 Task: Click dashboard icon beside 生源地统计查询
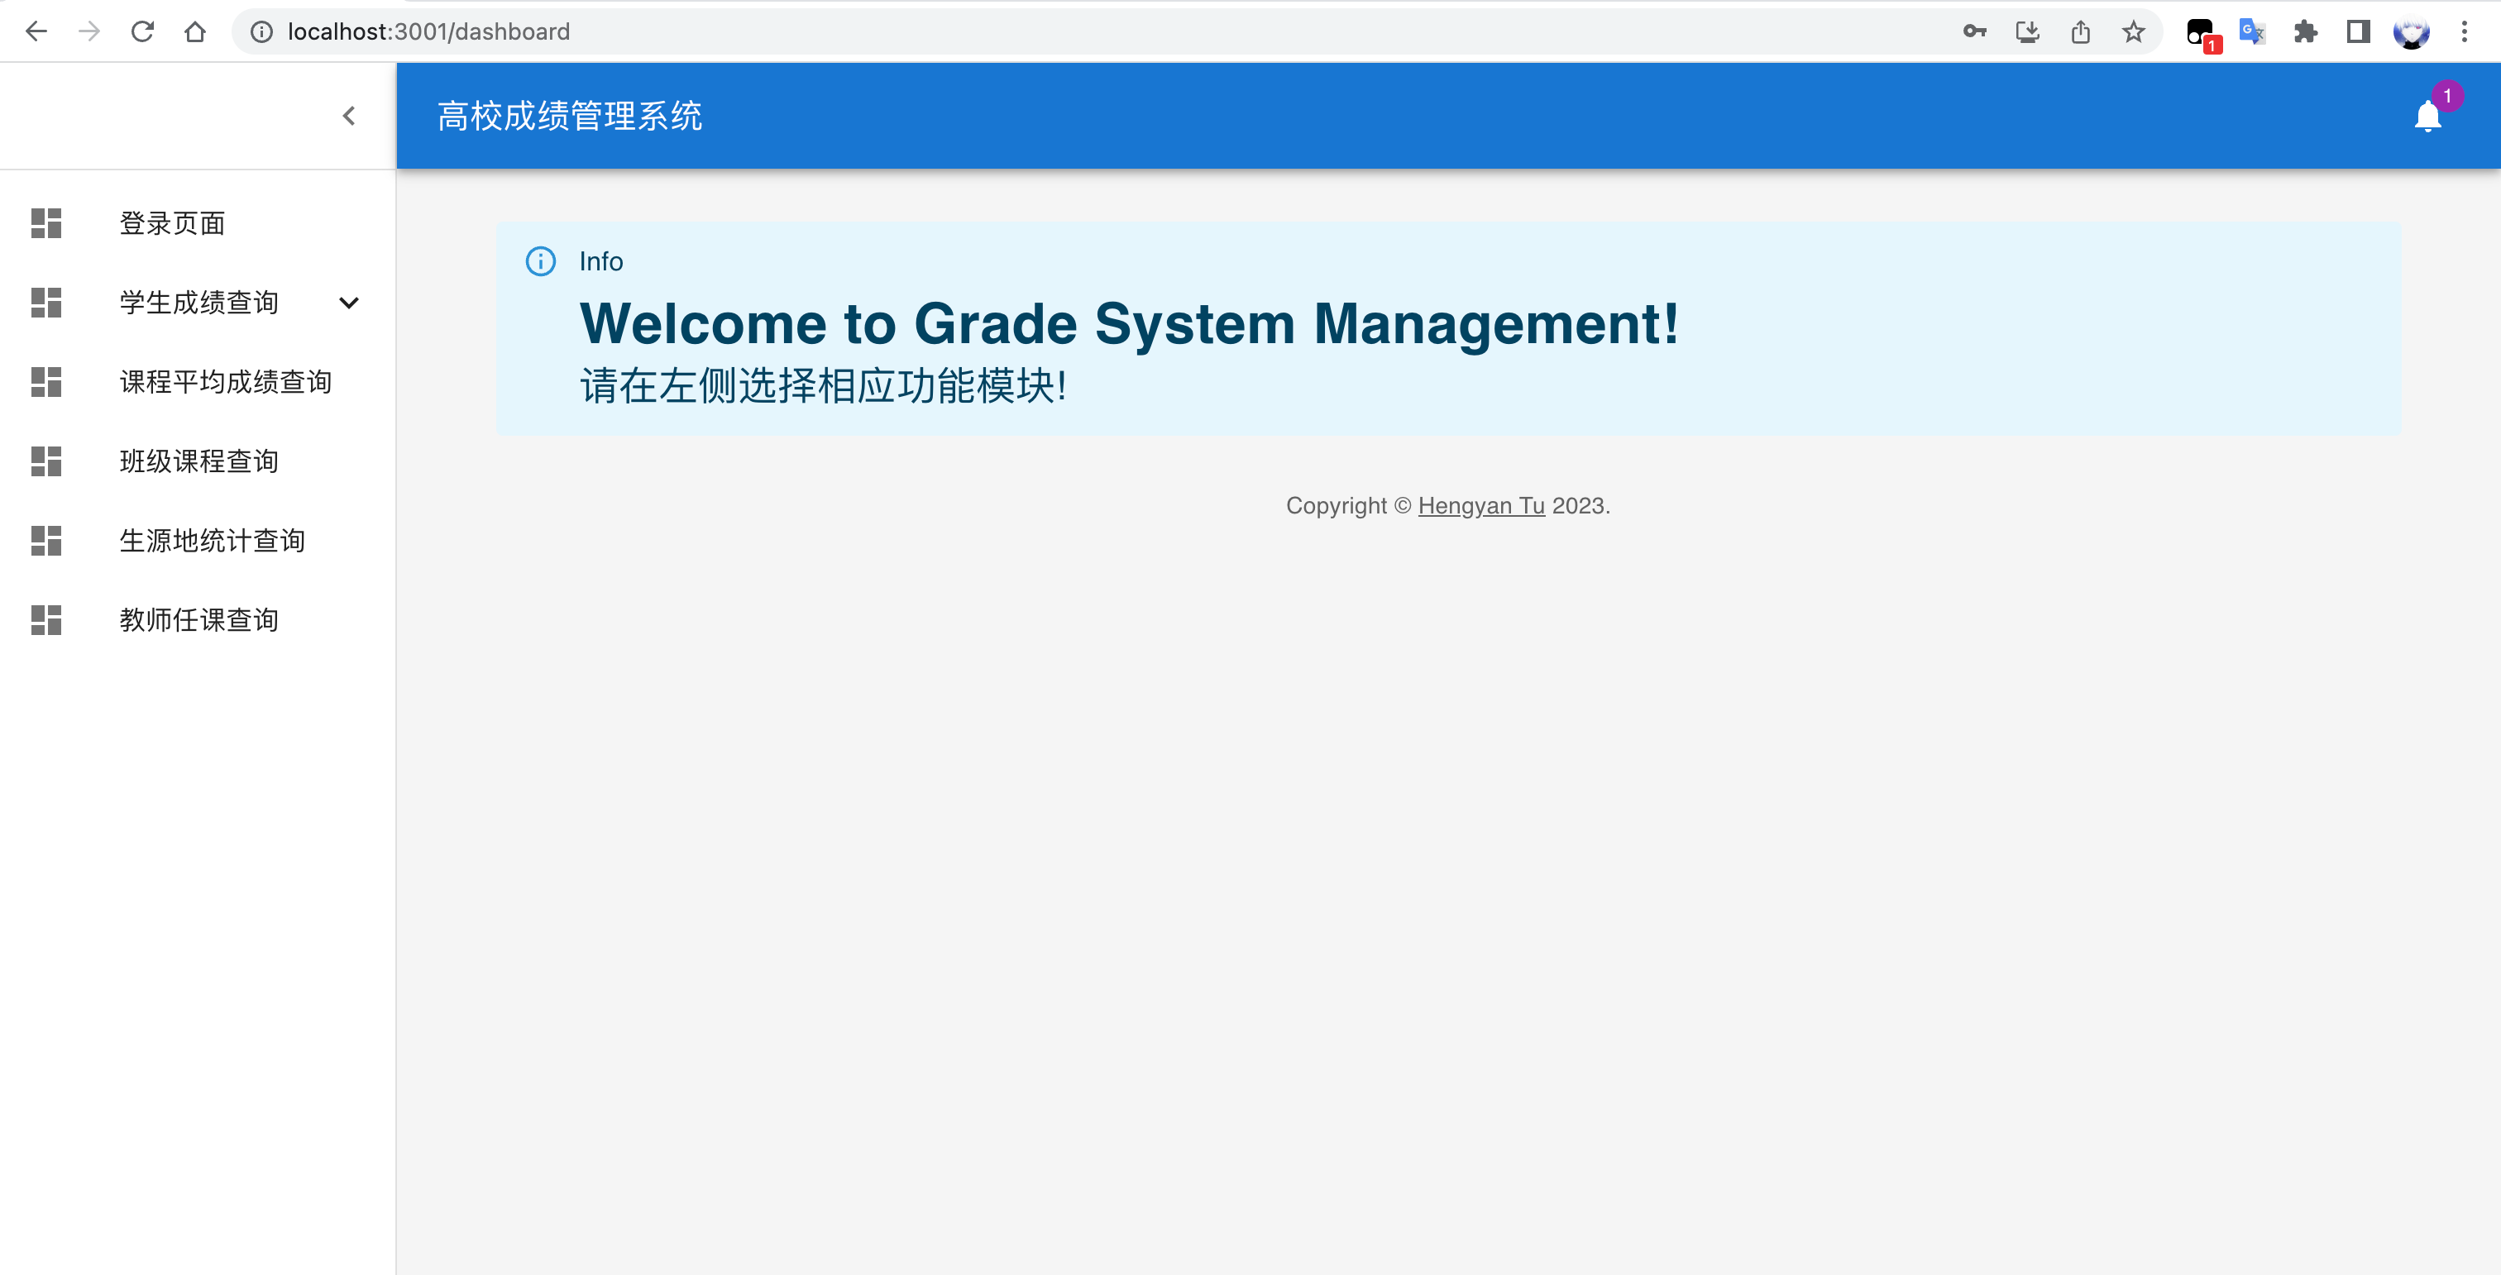pos(45,541)
